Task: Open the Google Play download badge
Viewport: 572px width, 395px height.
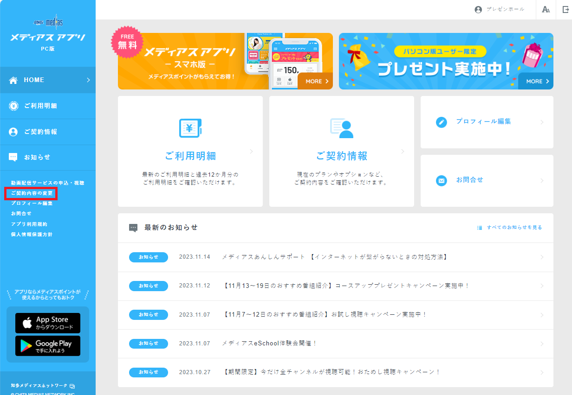Action: [x=48, y=346]
